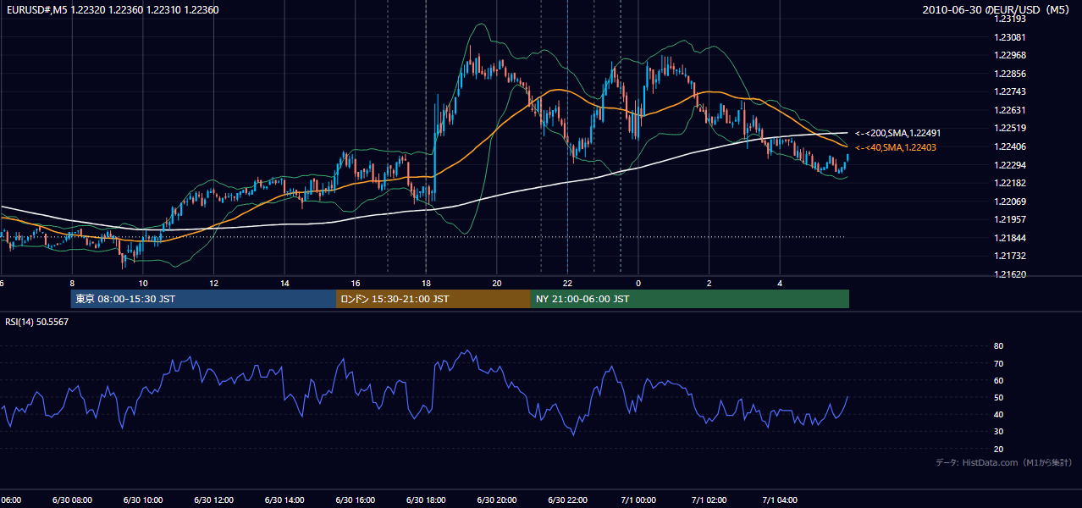Image resolution: width=1082 pixels, height=508 pixels.
Task: Click the RSI scale value 80
Action: coord(998,346)
